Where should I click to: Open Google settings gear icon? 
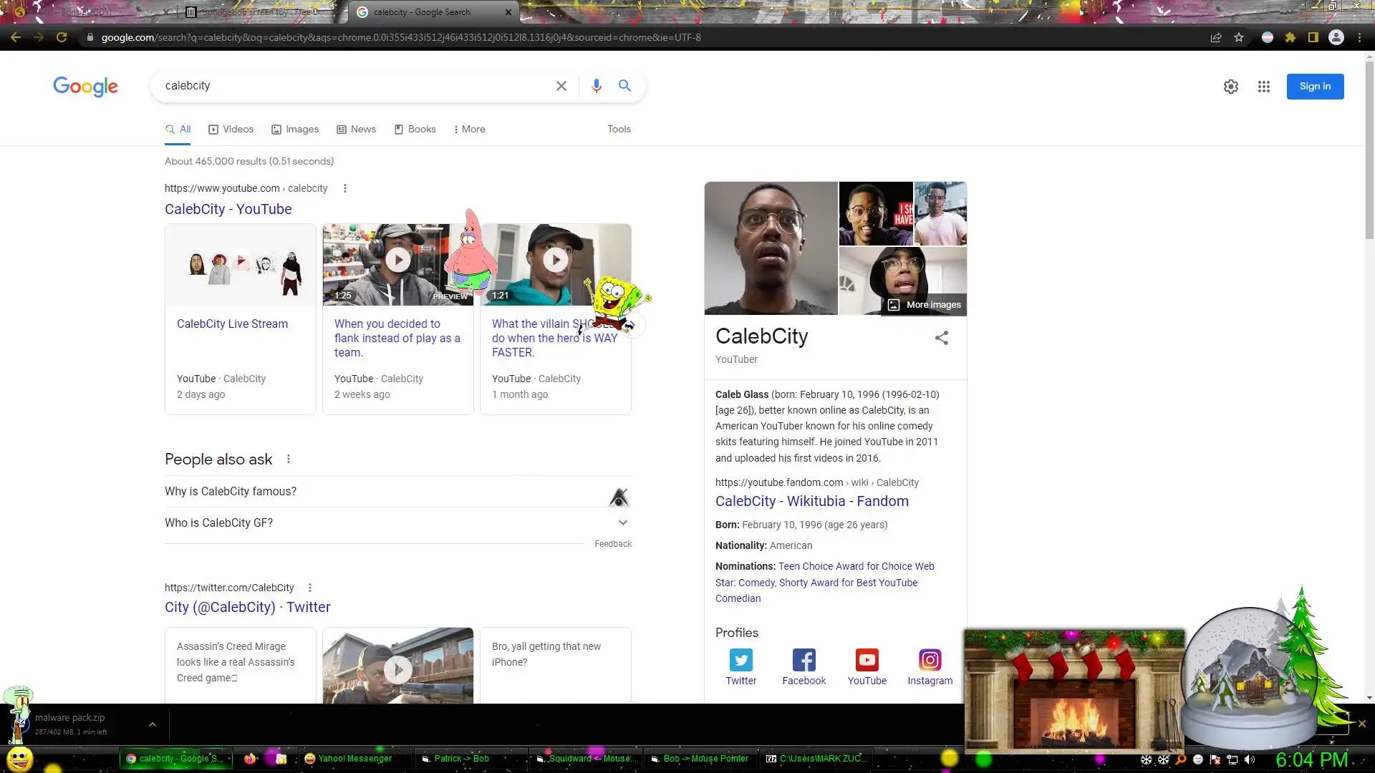[x=1230, y=87]
